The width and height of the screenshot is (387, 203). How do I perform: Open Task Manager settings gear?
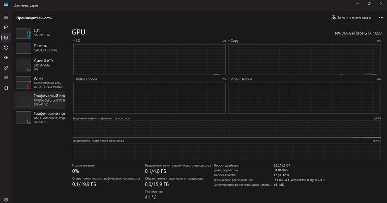(6, 200)
